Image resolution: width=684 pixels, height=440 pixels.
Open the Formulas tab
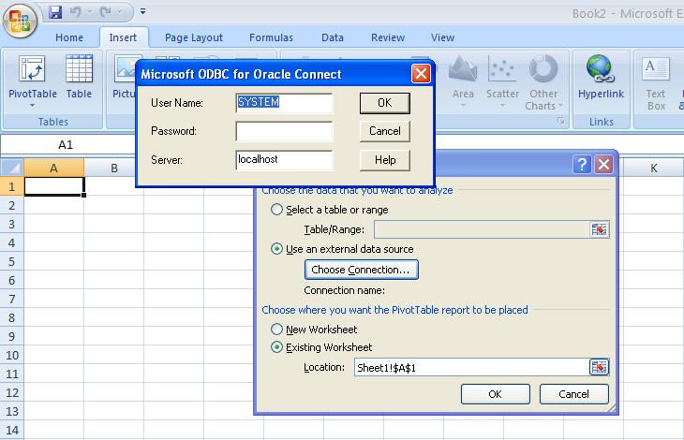coord(271,37)
